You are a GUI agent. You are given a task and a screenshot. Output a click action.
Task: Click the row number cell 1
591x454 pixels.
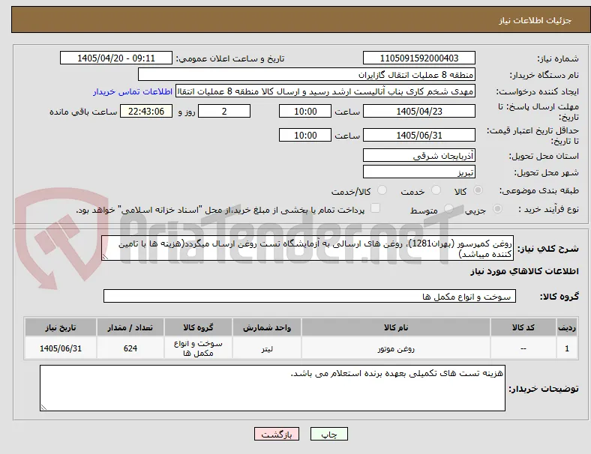pos(567,348)
